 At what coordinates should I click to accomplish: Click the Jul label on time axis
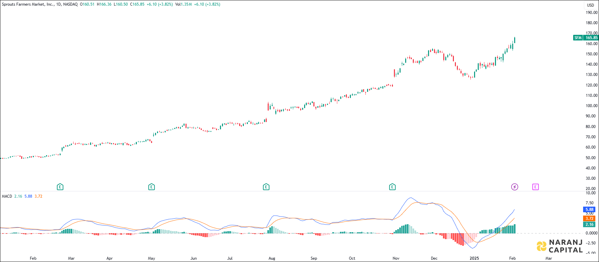(230, 258)
